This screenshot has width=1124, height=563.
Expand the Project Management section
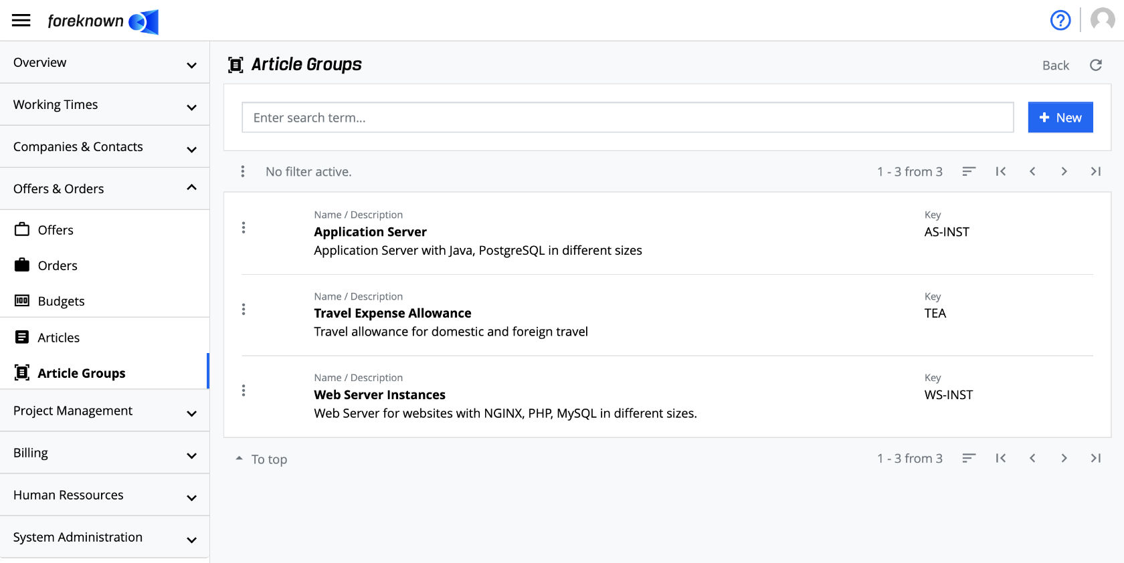click(104, 411)
